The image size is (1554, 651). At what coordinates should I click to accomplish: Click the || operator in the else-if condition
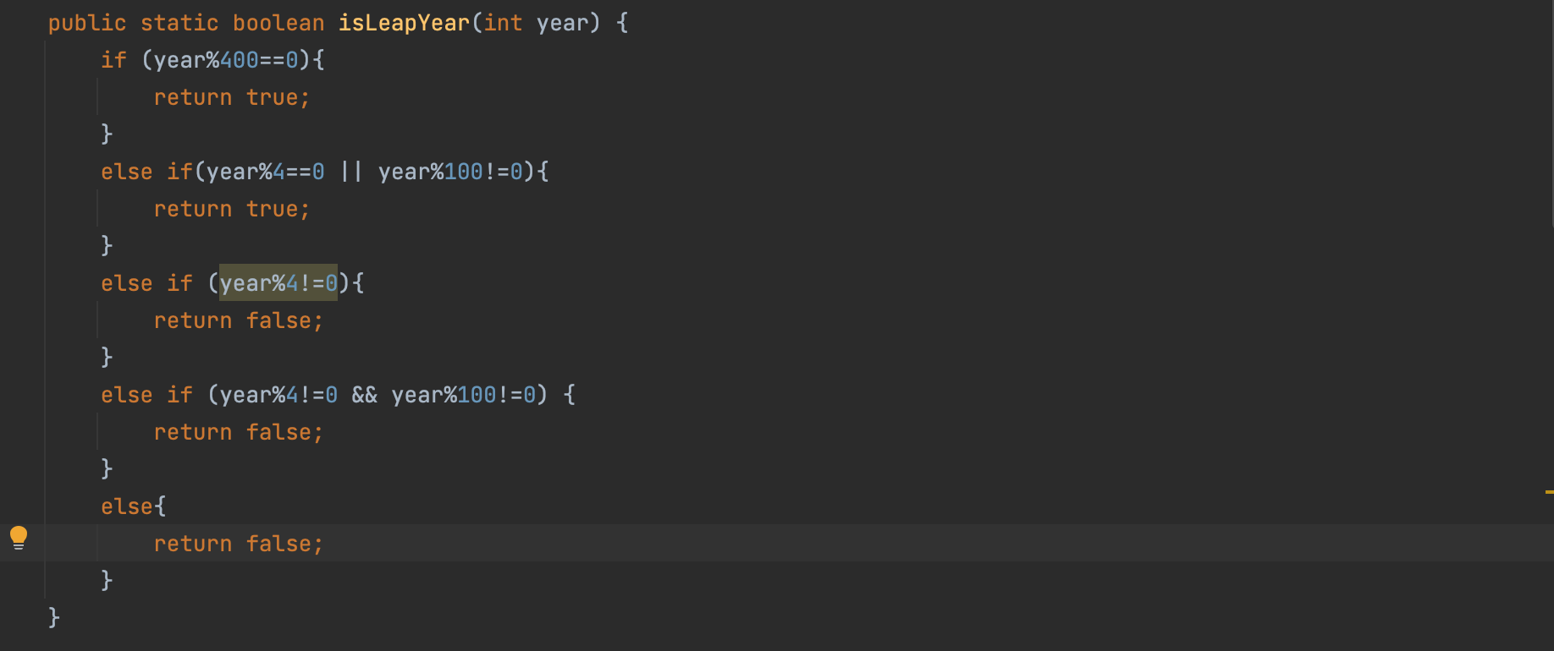[x=351, y=172]
